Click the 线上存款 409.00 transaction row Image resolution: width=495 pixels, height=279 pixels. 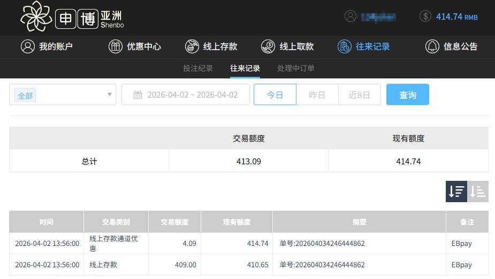248,265
